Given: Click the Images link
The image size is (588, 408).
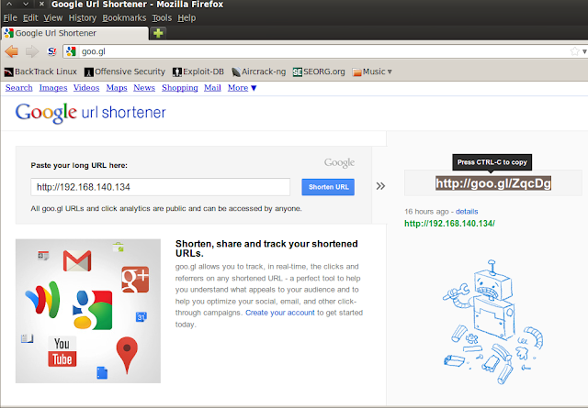Looking at the screenshot, I should 53,88.
